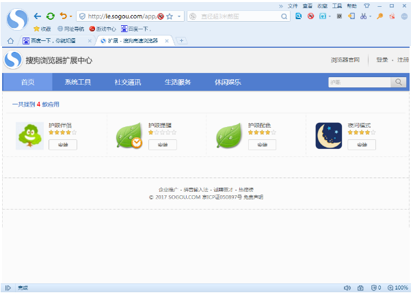Select the 社交通讯 navigation tab

pyautogui.click(x=128, y=82)
